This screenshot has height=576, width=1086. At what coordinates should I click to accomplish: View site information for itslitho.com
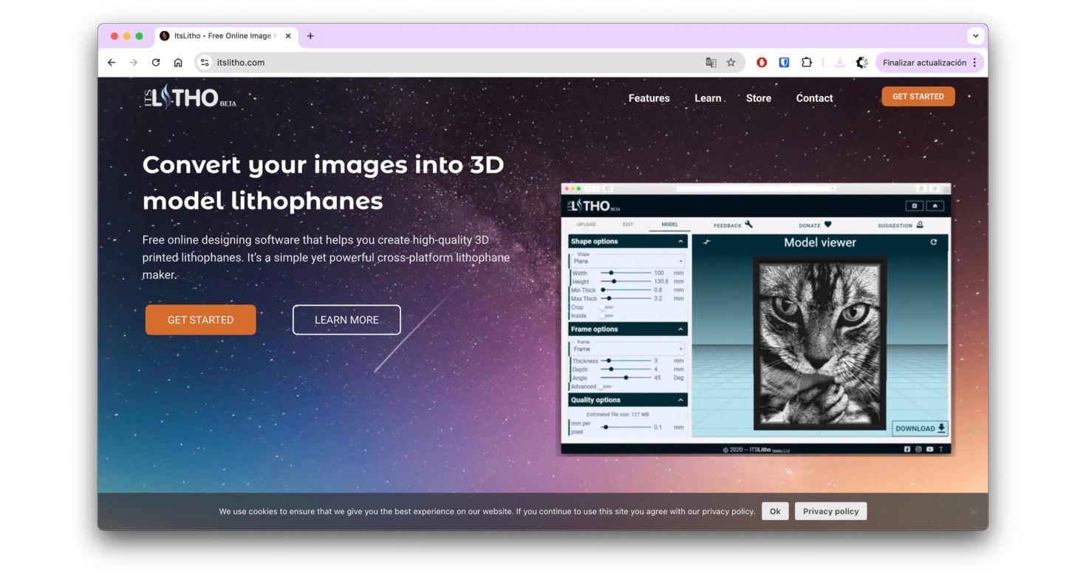click(x=205, y=63)
